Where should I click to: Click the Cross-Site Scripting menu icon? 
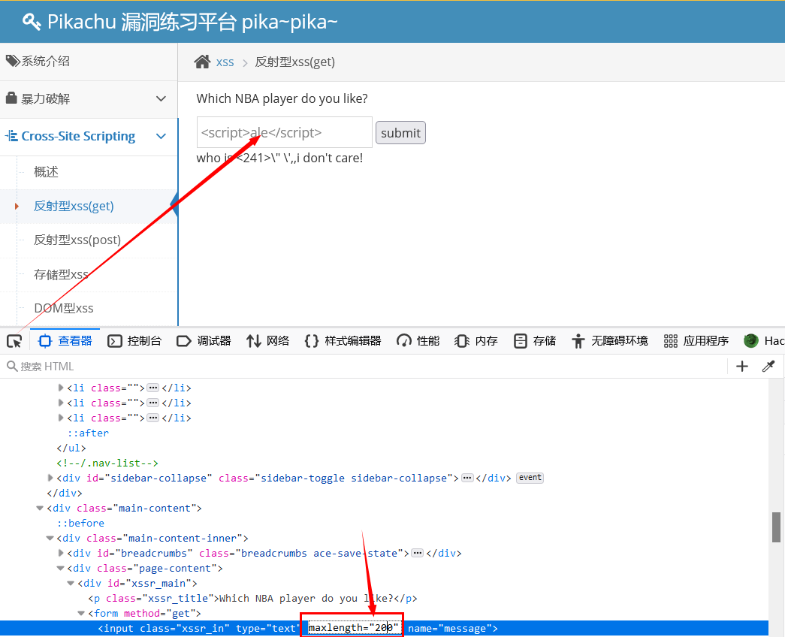click(x=11, y=136)
